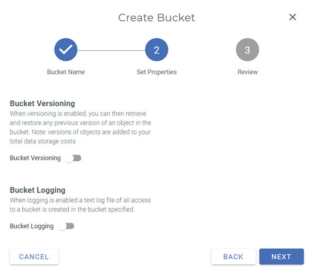The height and width of the screenshot is (267, 316).
Task: Open the Review step label
Action: coord(247,72)
